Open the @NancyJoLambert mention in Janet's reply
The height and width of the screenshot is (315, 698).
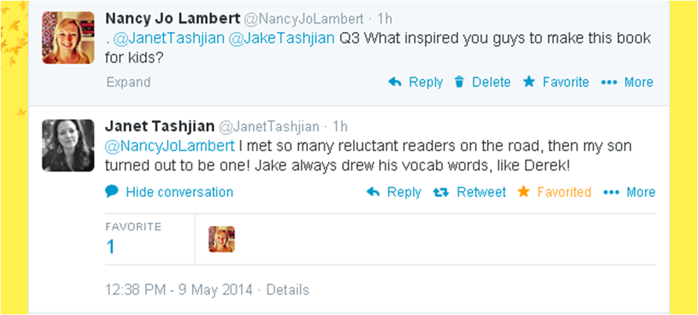[169, 146]
